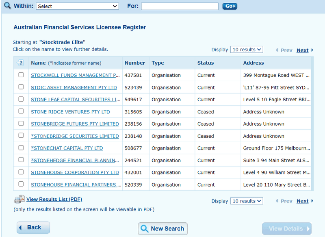Tick checkbox for Stonebridge Futures Pty Limited
Viewport: 325px width, 237px height.
21,123
